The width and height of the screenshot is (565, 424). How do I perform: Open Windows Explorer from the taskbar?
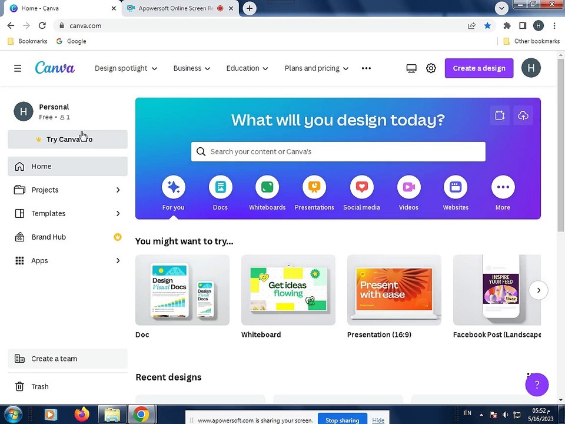pos(112,415)
